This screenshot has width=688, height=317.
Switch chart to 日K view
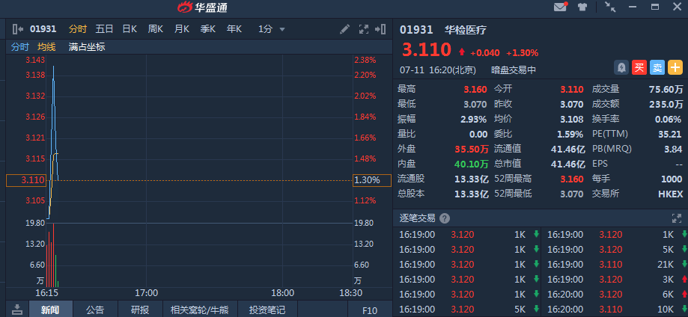[130, 29]
